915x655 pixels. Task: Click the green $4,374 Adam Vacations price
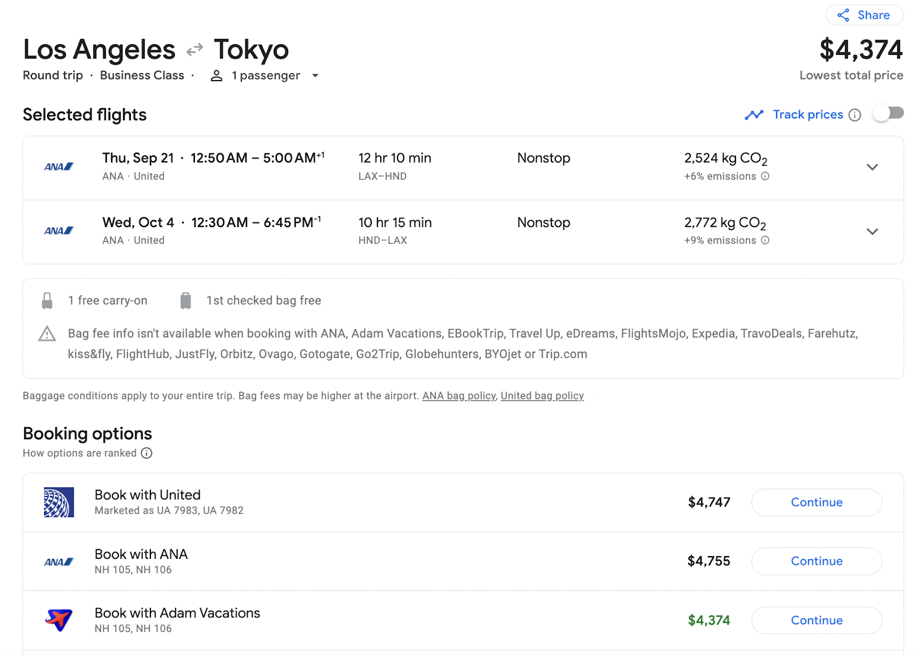(x=709, y=620)
